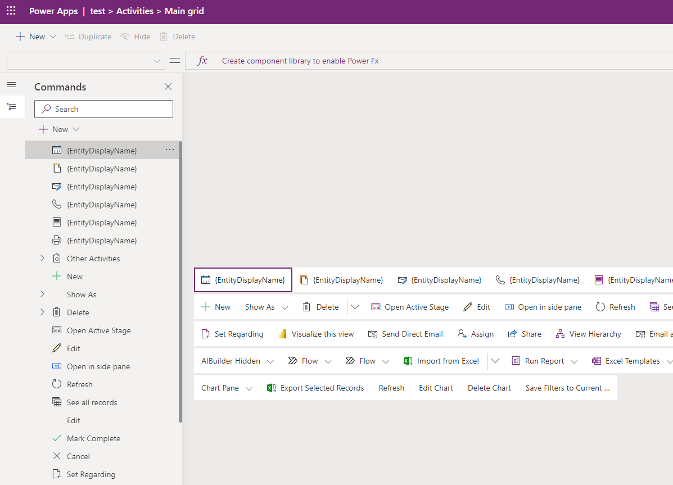Select the email icon command in Commands list
Viewport: 673px width, 485px height.
[102, 187]
